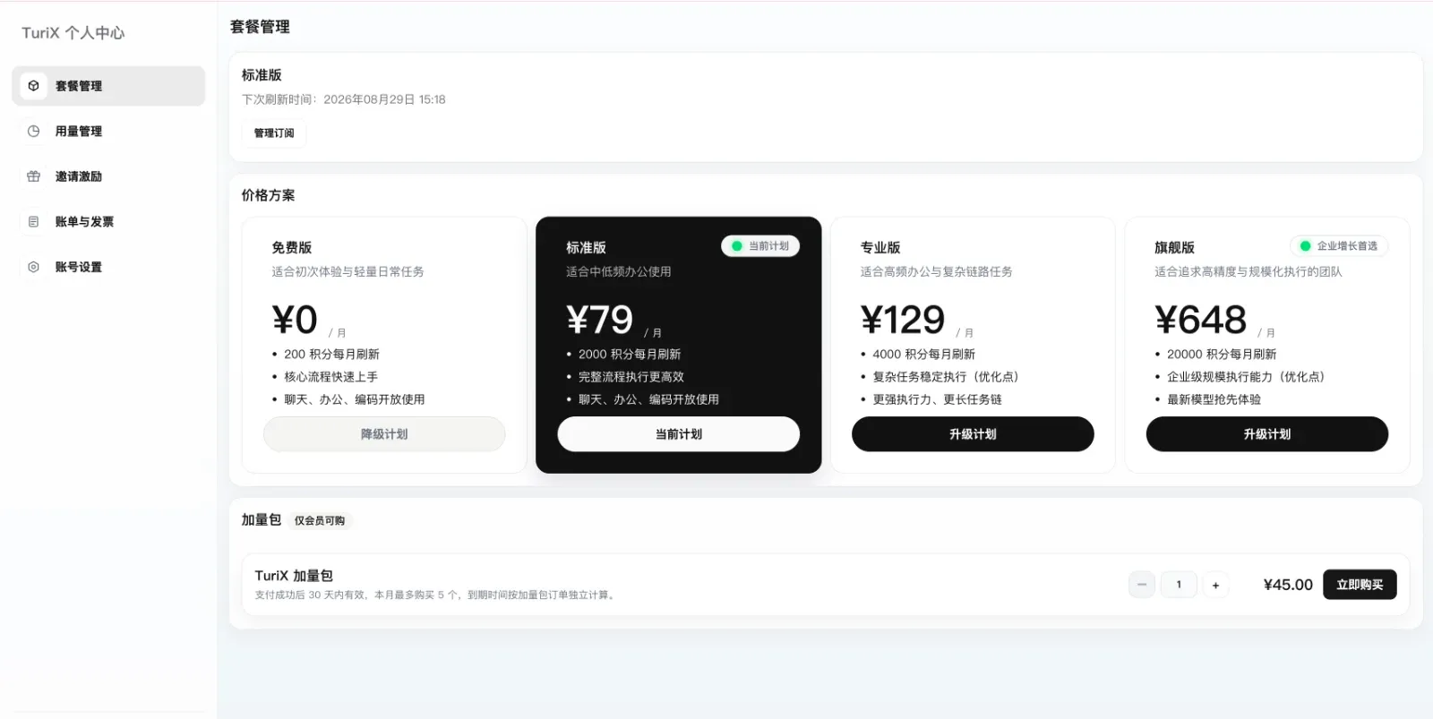Viewport: 1433px width, 719px height.
Task: Open 套餐管理 in the sidebar
Action: 108,86
